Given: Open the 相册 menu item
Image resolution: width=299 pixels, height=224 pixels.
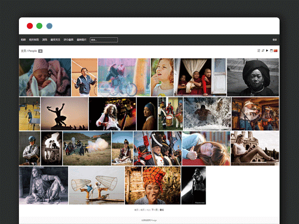Looking at the screenshot, I should 23,40.
